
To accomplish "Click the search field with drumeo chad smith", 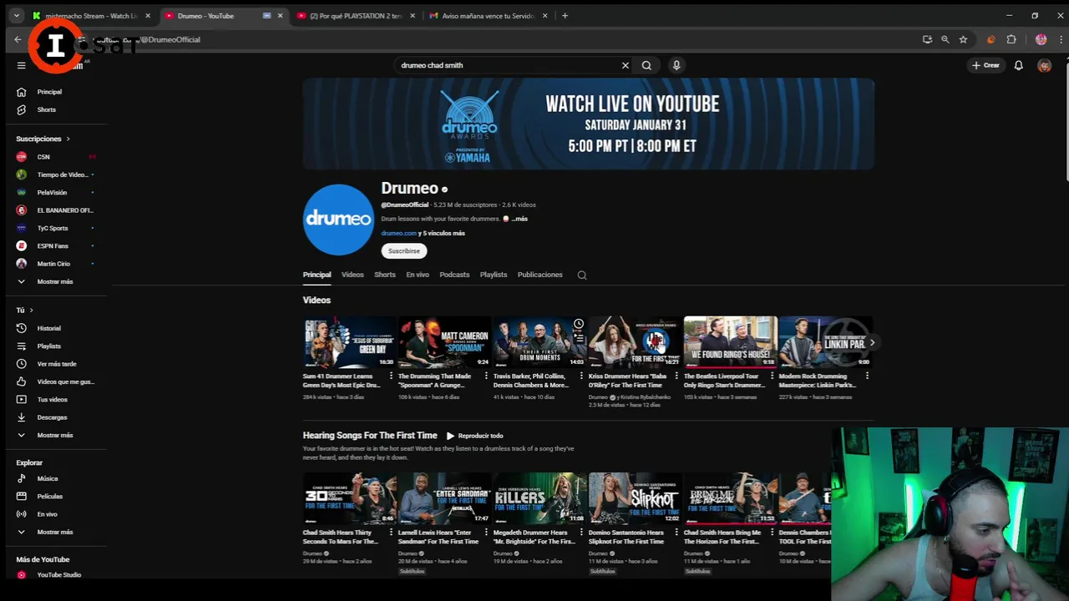I will pos(508,65).
